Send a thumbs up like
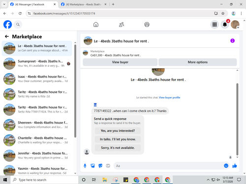Image resolution: width=246 pixels, height=184 pixels. click(x=235, y=166)
